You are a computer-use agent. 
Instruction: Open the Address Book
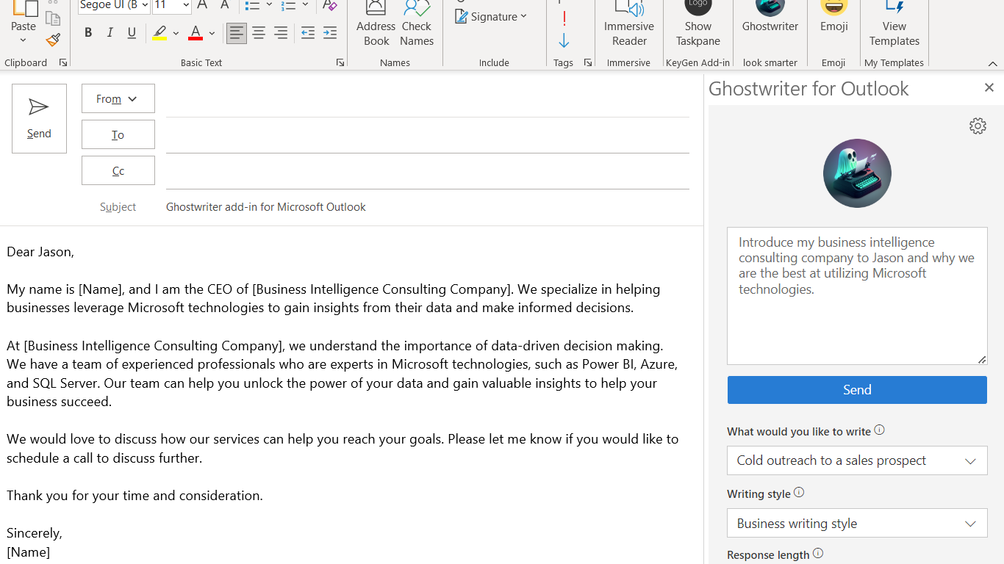[x=376, y=26]
